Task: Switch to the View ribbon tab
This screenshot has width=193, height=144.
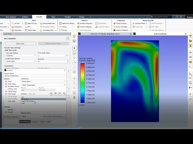Action: point(53,17)
